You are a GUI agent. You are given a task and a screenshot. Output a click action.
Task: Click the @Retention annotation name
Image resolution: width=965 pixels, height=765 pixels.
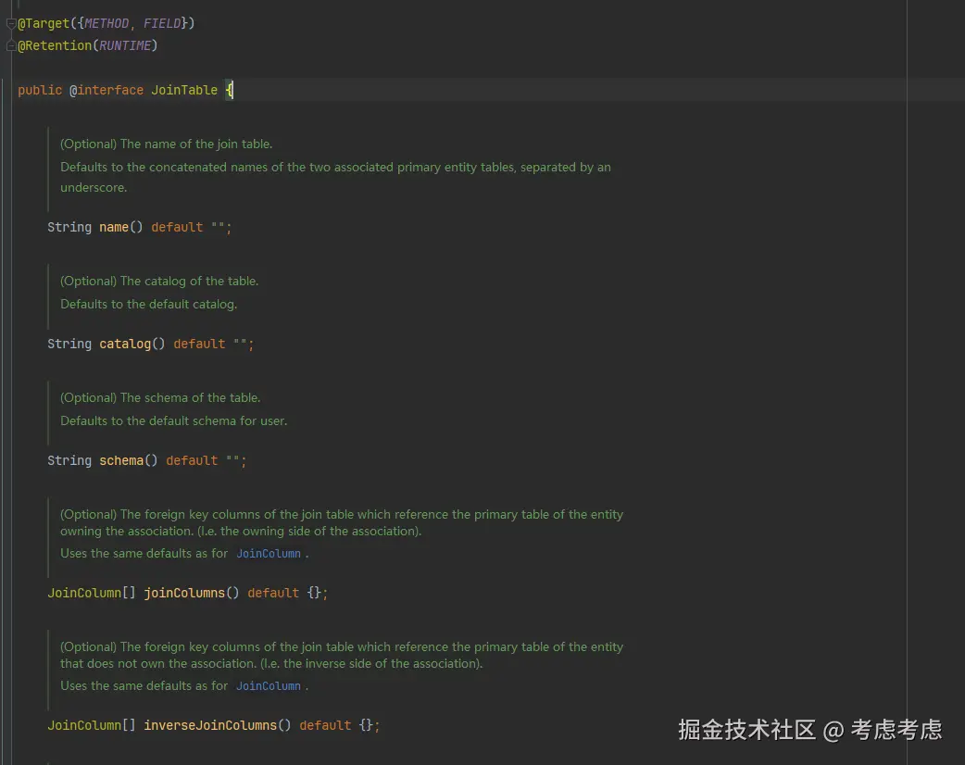click(x=55, y=45)
